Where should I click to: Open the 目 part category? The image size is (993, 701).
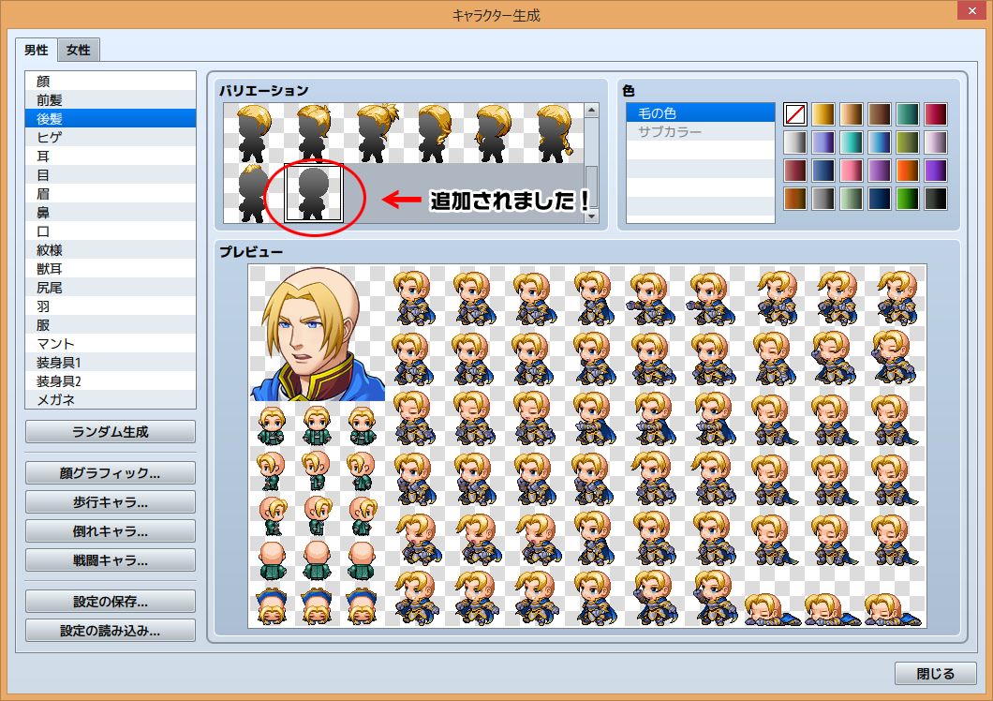[111, 175]
